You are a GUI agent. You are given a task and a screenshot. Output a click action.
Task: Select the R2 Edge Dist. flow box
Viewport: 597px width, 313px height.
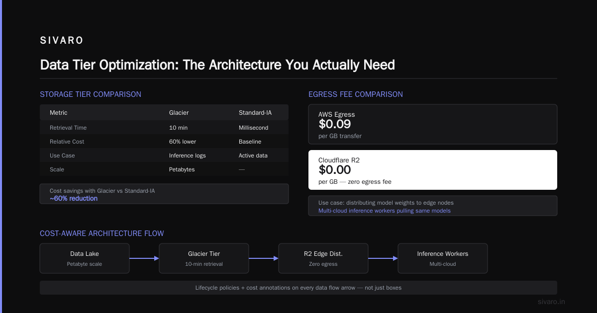(323, 258)
